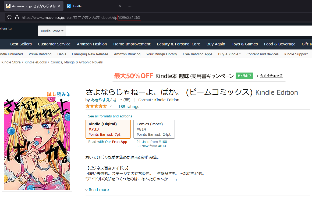Screen dimensions: 312x198
Task: Open a new browser tab
Action: click(130, 6)
